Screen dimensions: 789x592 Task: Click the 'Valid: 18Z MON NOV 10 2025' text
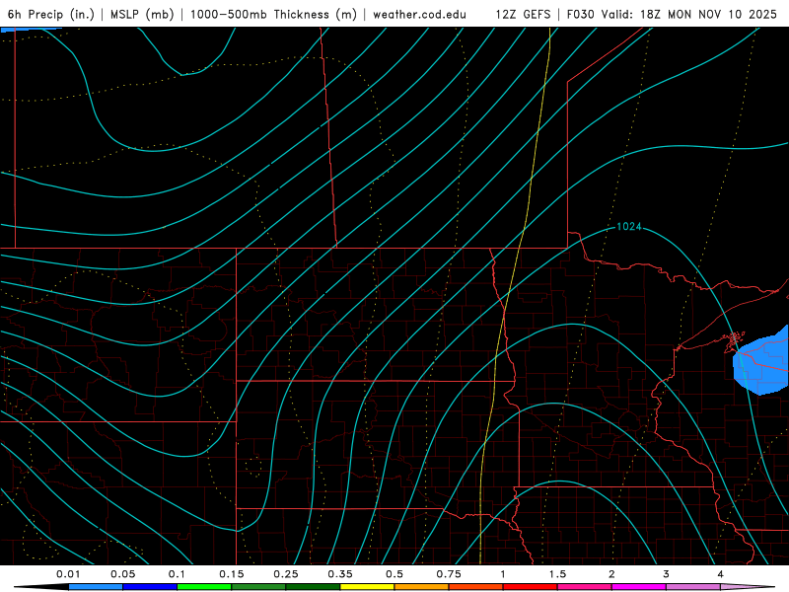(x=688, y=15)
